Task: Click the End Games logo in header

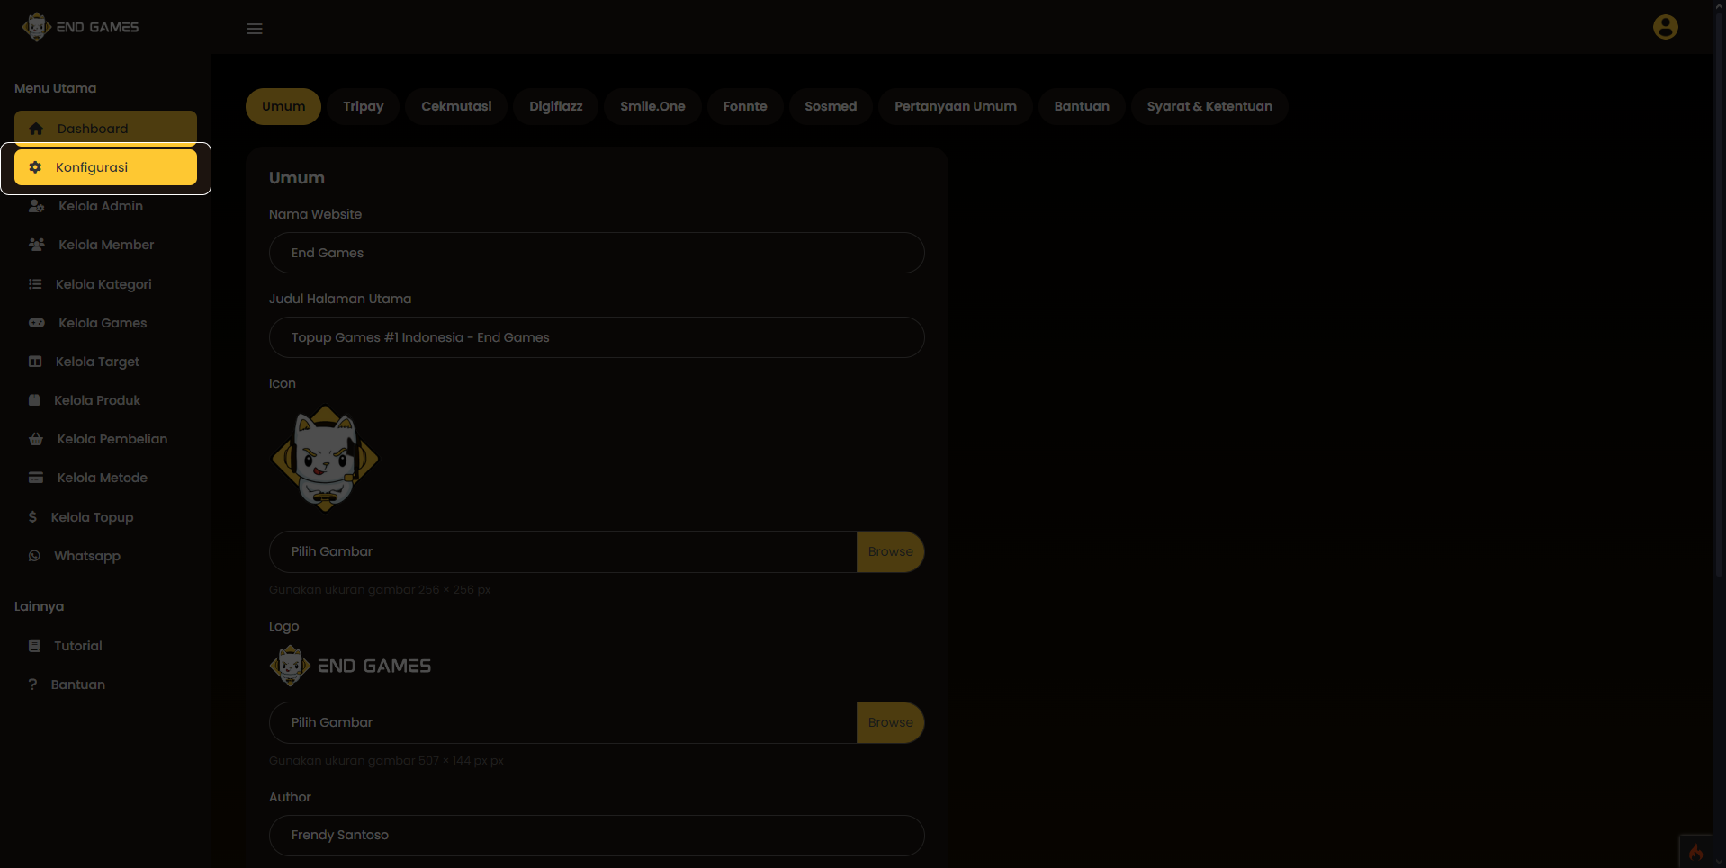Action: [x=81, y=27]
